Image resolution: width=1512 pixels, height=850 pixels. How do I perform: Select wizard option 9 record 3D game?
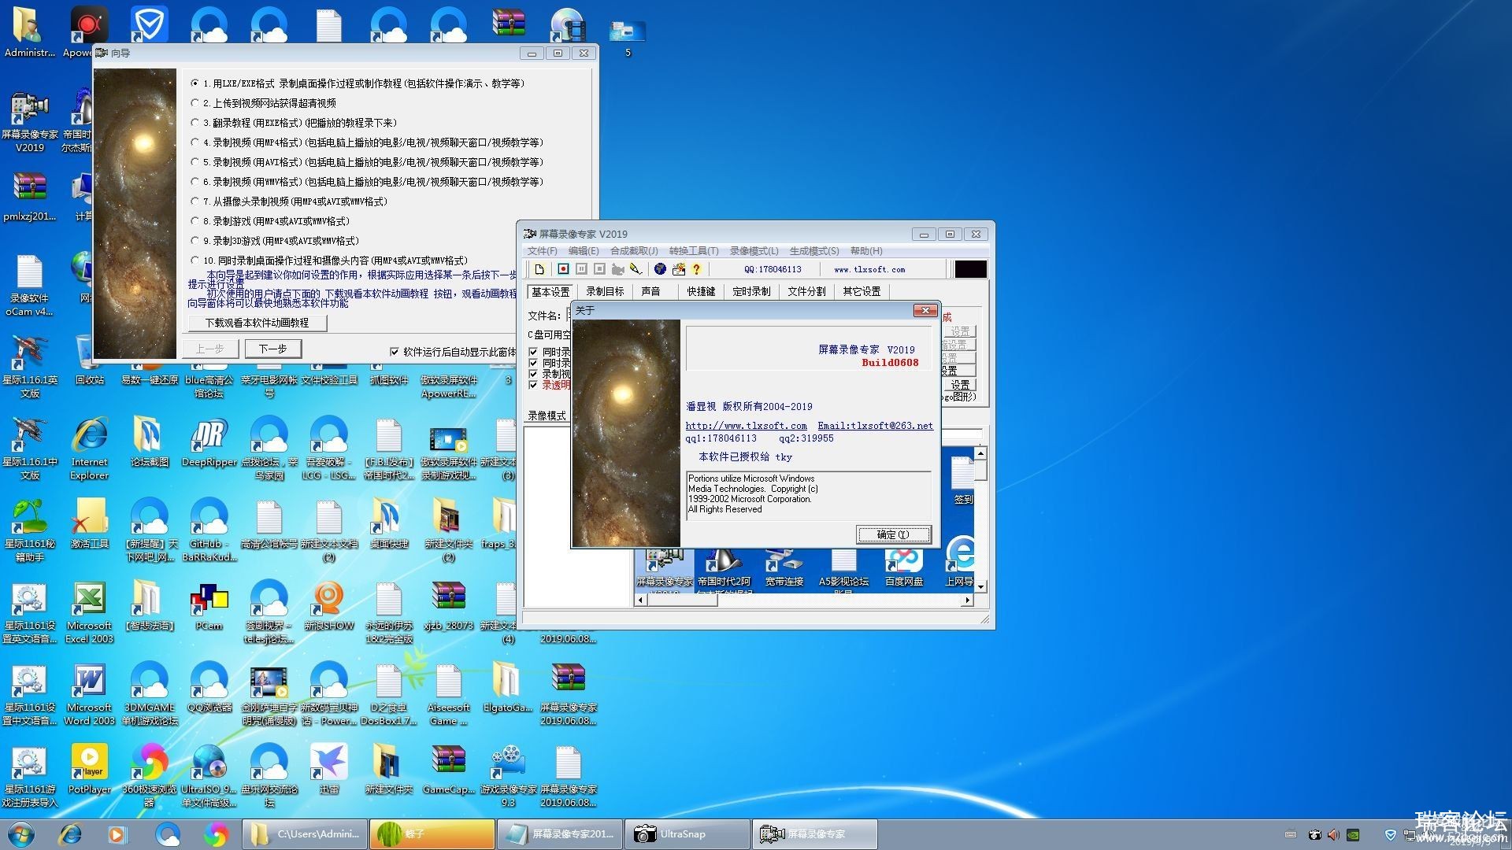click(275, 241)
